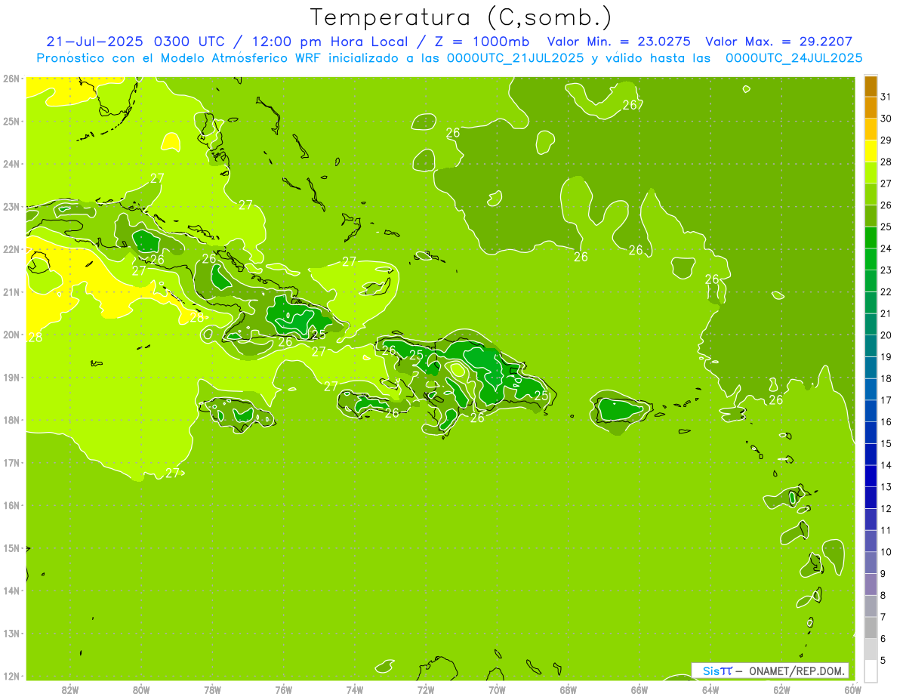Click the '22N' latitude axis label
The height and width of the screenshot is (700, 906).
pos(11,249)
